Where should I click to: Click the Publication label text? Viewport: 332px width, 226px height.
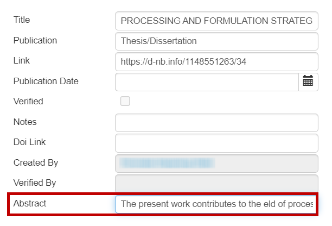35,40
